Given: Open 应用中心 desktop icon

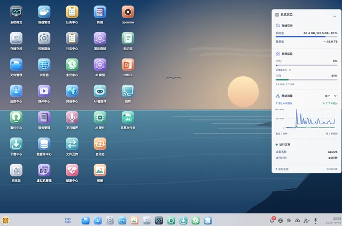Looking at the screenshot, I should pyautogui.click(x=16, y=91).
